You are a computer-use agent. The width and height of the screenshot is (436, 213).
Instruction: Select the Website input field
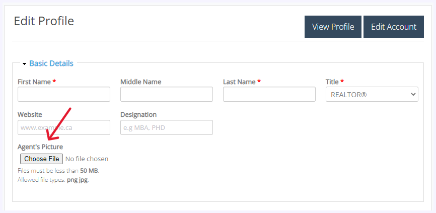(63, 127)
